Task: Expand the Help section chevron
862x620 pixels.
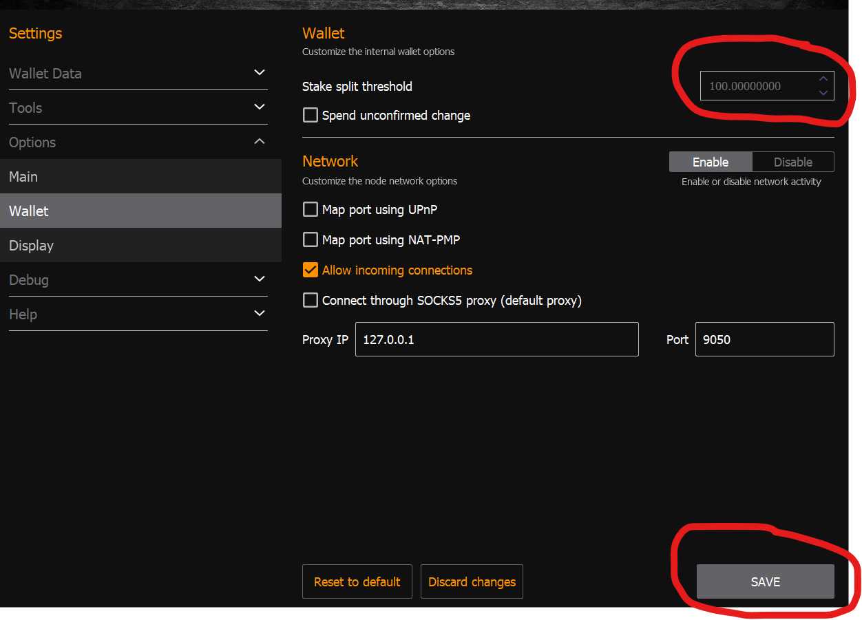Action: (260, 314)
